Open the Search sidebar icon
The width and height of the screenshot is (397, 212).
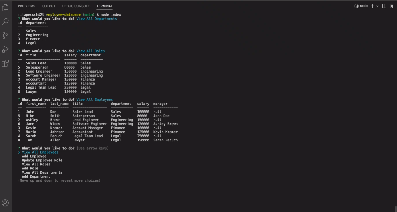5,22
